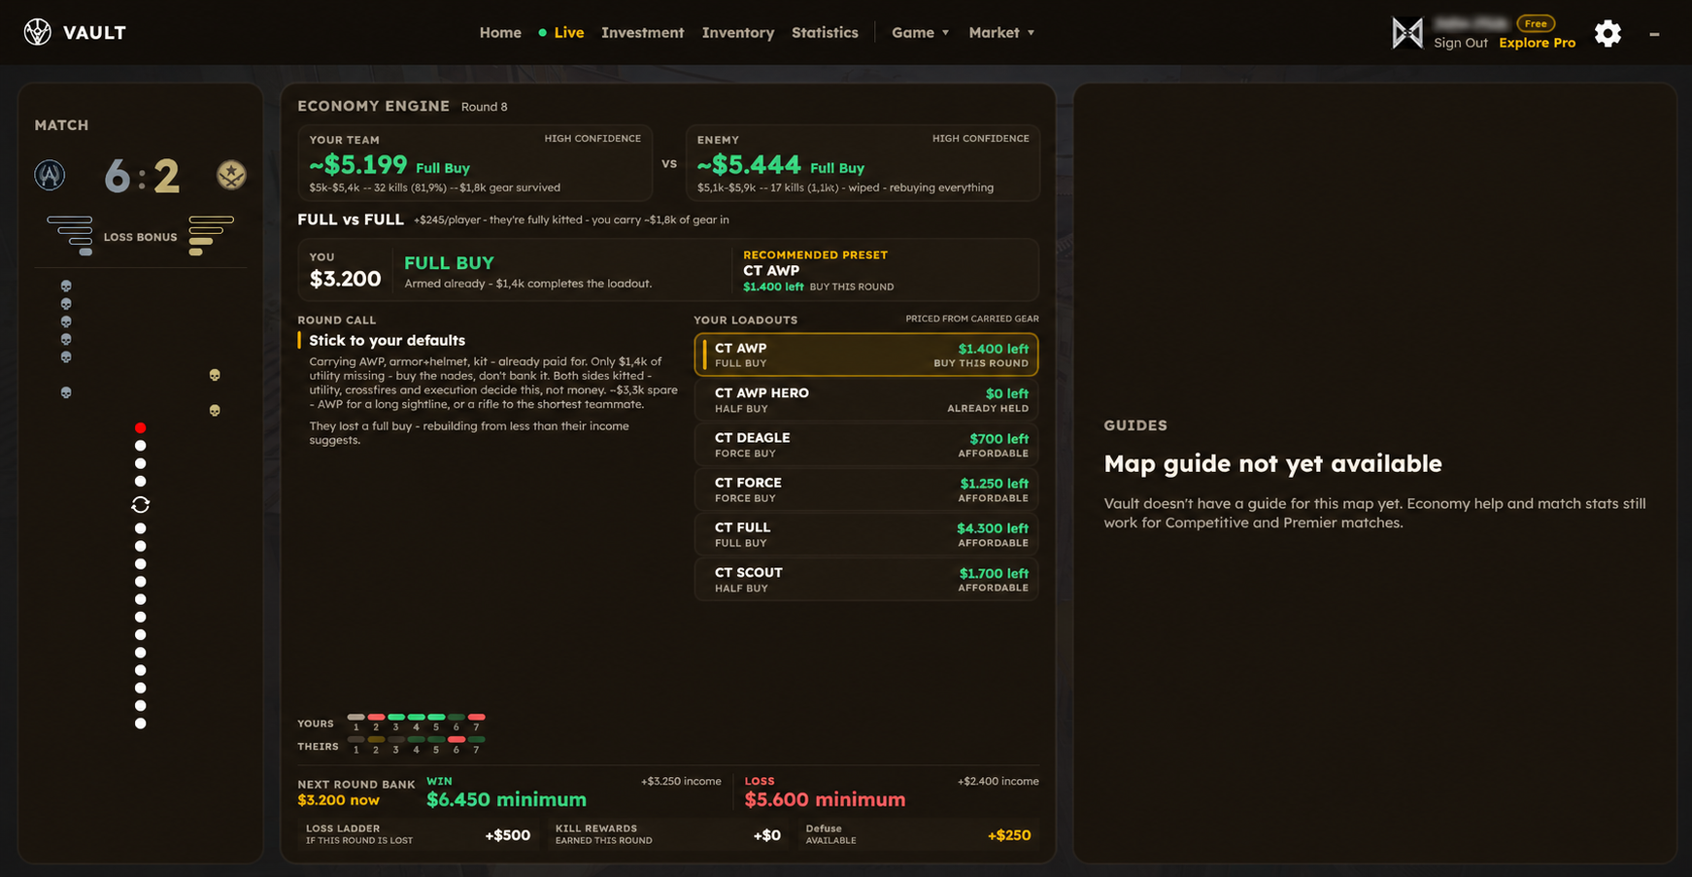Select the CT AWP HERO loadout
The width and height of the screenshot is (1692, 877).
pos(866,399)
